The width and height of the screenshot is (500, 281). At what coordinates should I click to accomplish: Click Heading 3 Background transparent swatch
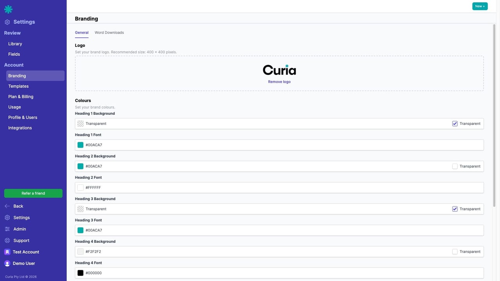tap(80, 209)
